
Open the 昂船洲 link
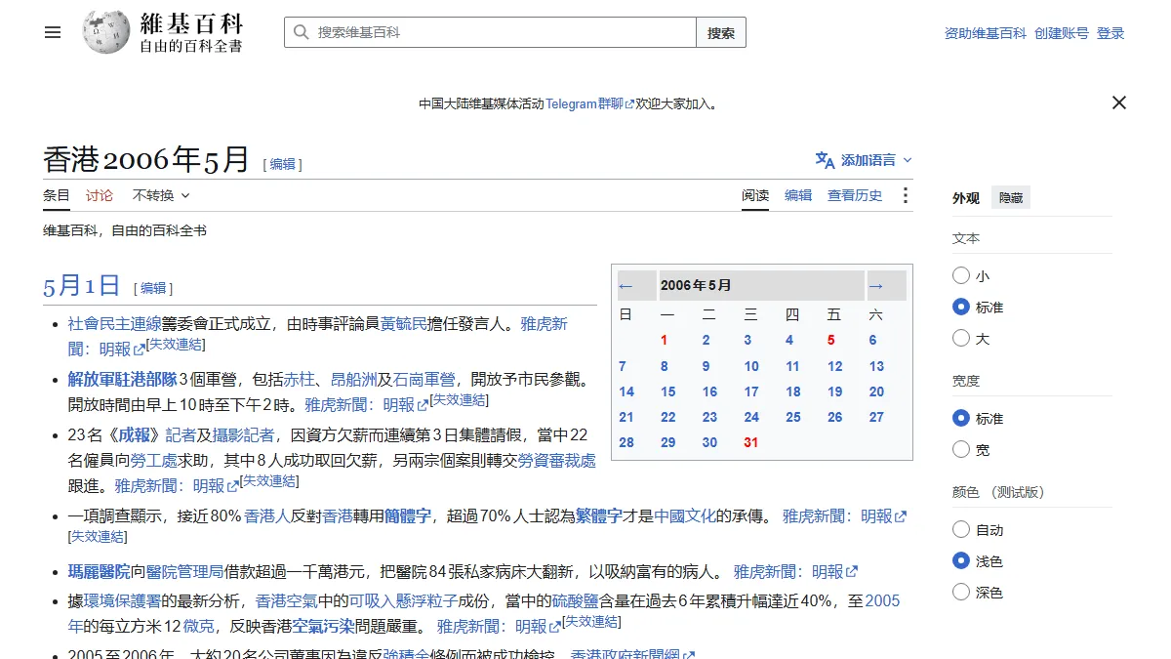[354, 379]
